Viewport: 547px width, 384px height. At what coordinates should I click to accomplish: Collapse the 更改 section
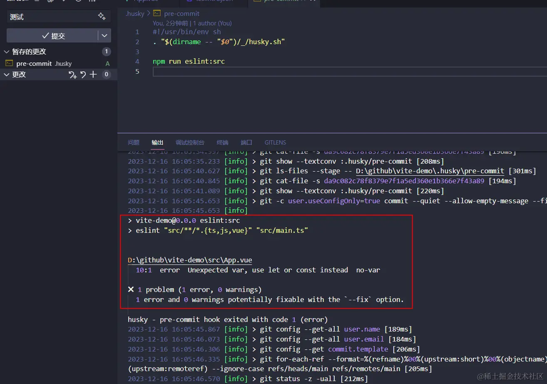pos(6,75)
